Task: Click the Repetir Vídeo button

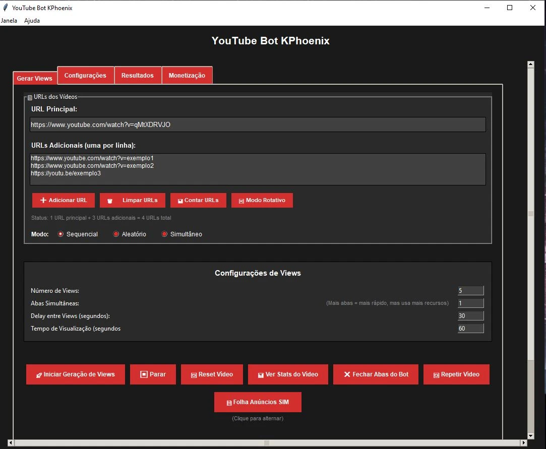Action: [456, 374]
